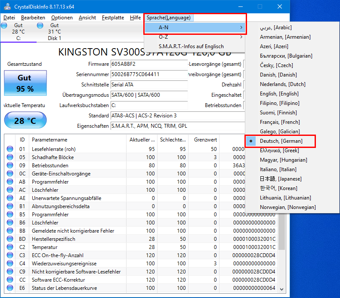Click the Laufwerksbuchstaben field C:
340x298 pixels.
coord(149,105)
